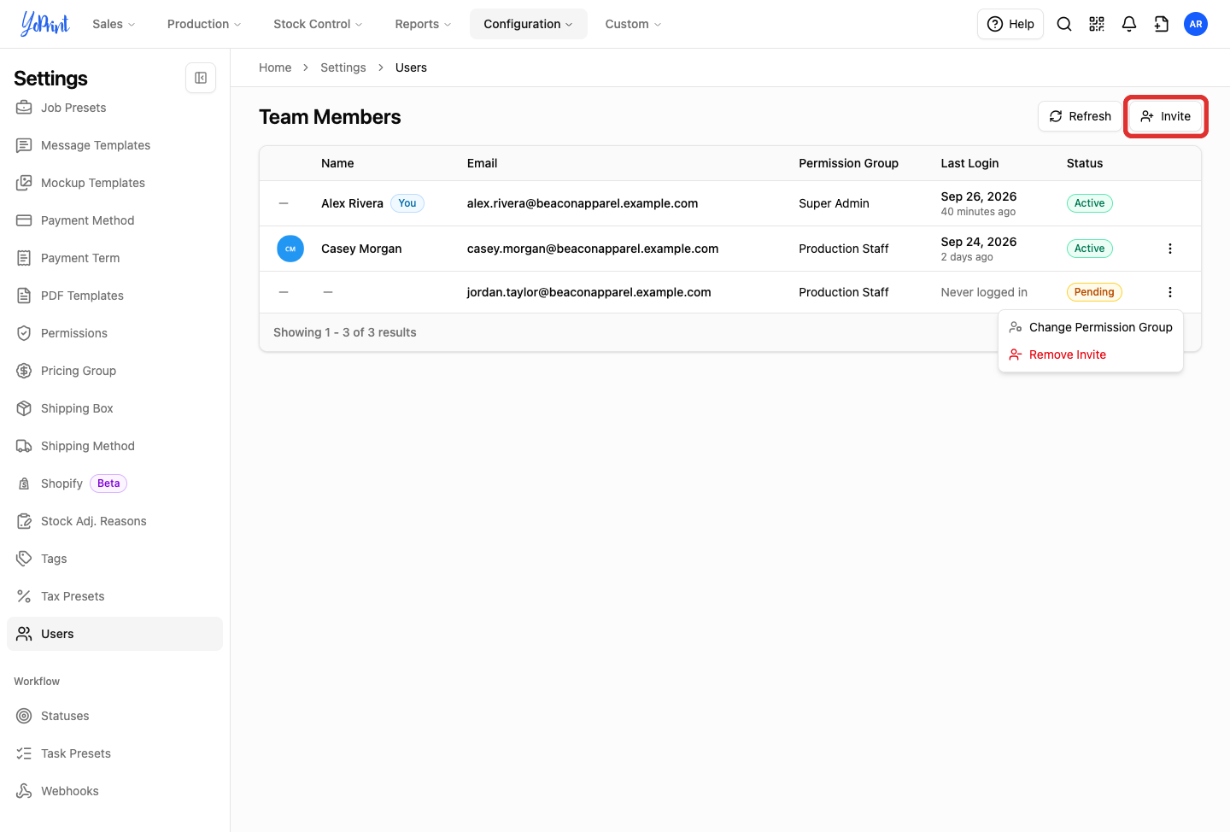Click Casey Morgan's CM avatar
The height and width of the screenshot is (832, 1230).
point(290,249)
